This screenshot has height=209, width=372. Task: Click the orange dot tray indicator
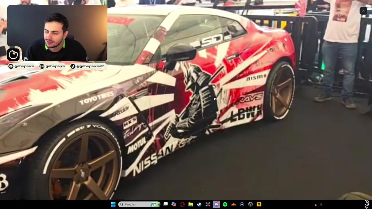(316, 205)
